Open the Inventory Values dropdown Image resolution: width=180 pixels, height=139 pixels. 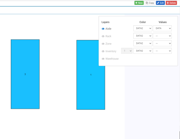(162, 51)
